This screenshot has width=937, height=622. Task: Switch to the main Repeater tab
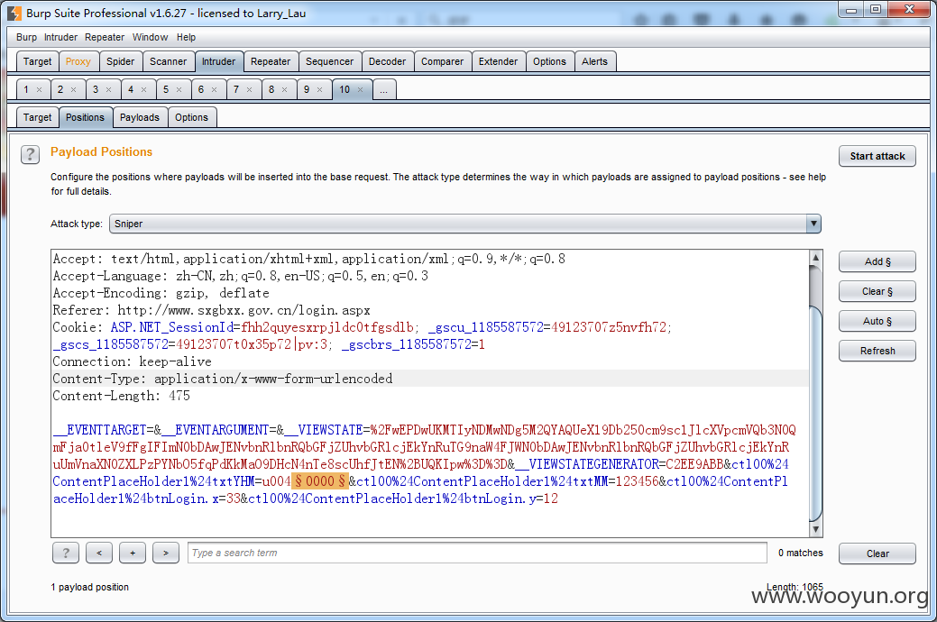tap(271, 61)
